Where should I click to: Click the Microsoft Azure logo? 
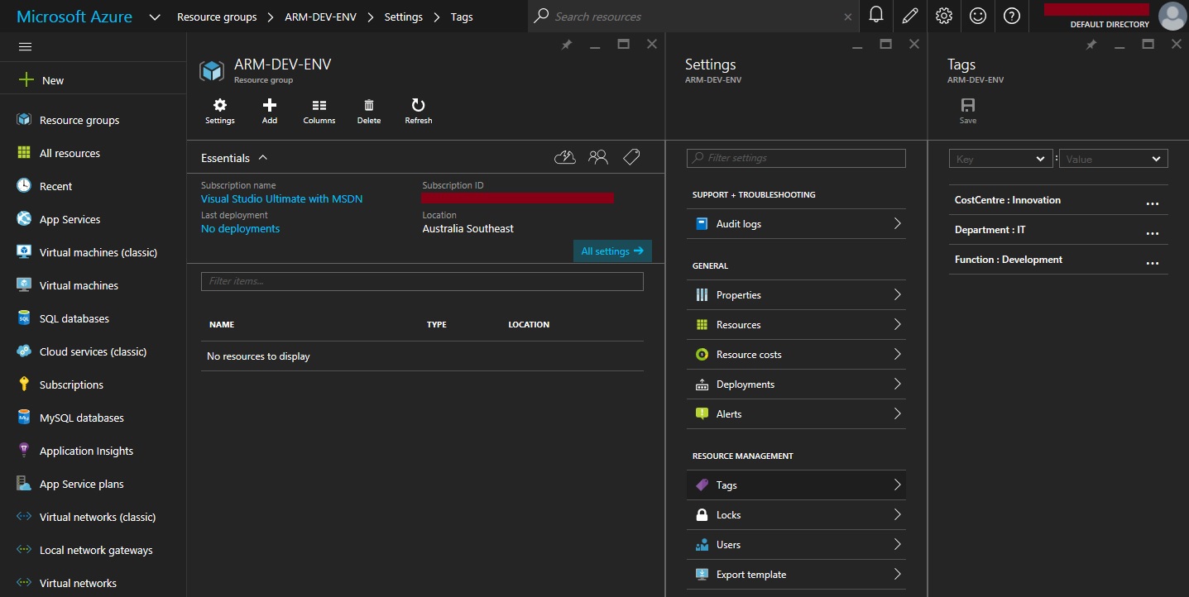coord(74,16)
